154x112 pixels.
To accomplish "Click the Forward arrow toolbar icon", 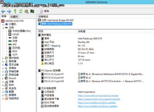I will 9,11.
